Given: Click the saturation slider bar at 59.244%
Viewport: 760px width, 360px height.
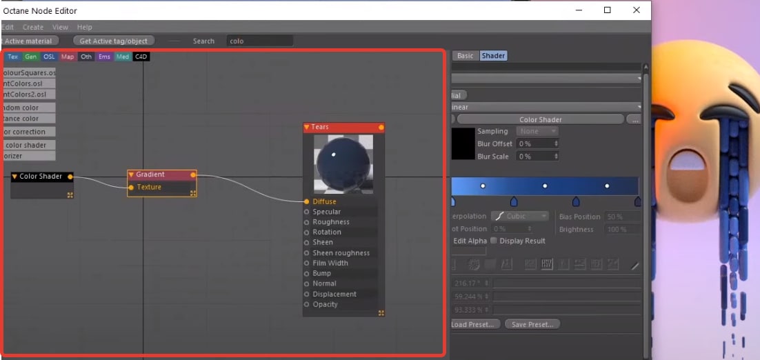Looking at the screenshot, I should (567, 297).
